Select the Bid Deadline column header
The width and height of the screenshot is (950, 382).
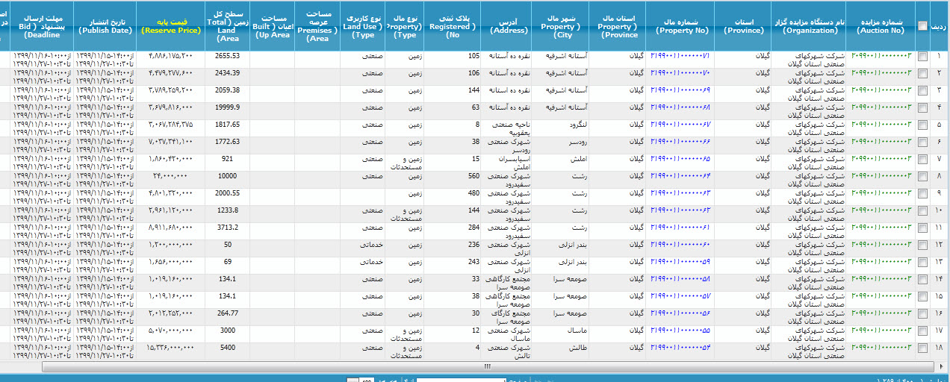coord(43,25)
